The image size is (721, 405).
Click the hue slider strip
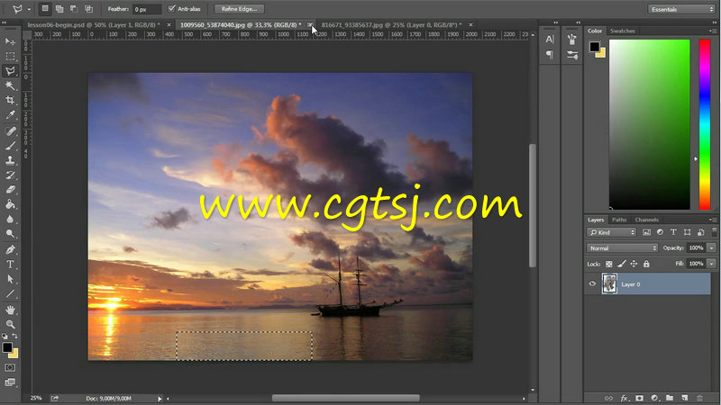click(705, 124)
